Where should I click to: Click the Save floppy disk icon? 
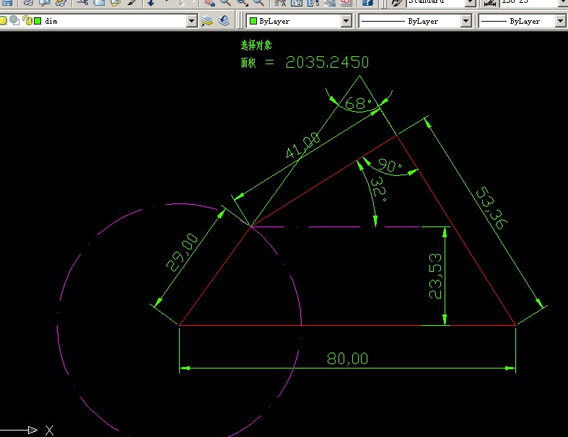coord(6,3)
